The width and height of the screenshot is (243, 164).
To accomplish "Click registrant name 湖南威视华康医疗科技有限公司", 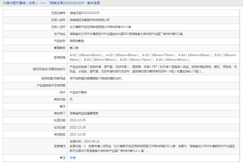I will pyautogui.click(x=89, y=20).
